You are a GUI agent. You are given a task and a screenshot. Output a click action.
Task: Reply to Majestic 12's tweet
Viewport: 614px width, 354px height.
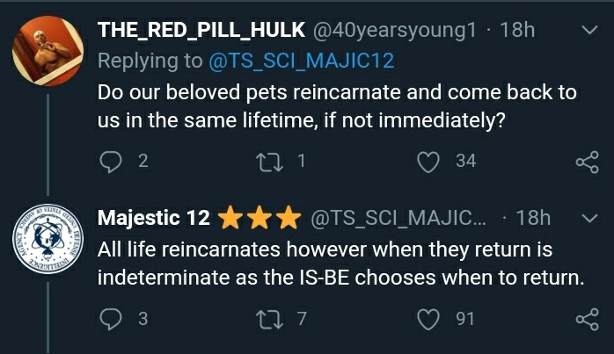click(111, 320)
